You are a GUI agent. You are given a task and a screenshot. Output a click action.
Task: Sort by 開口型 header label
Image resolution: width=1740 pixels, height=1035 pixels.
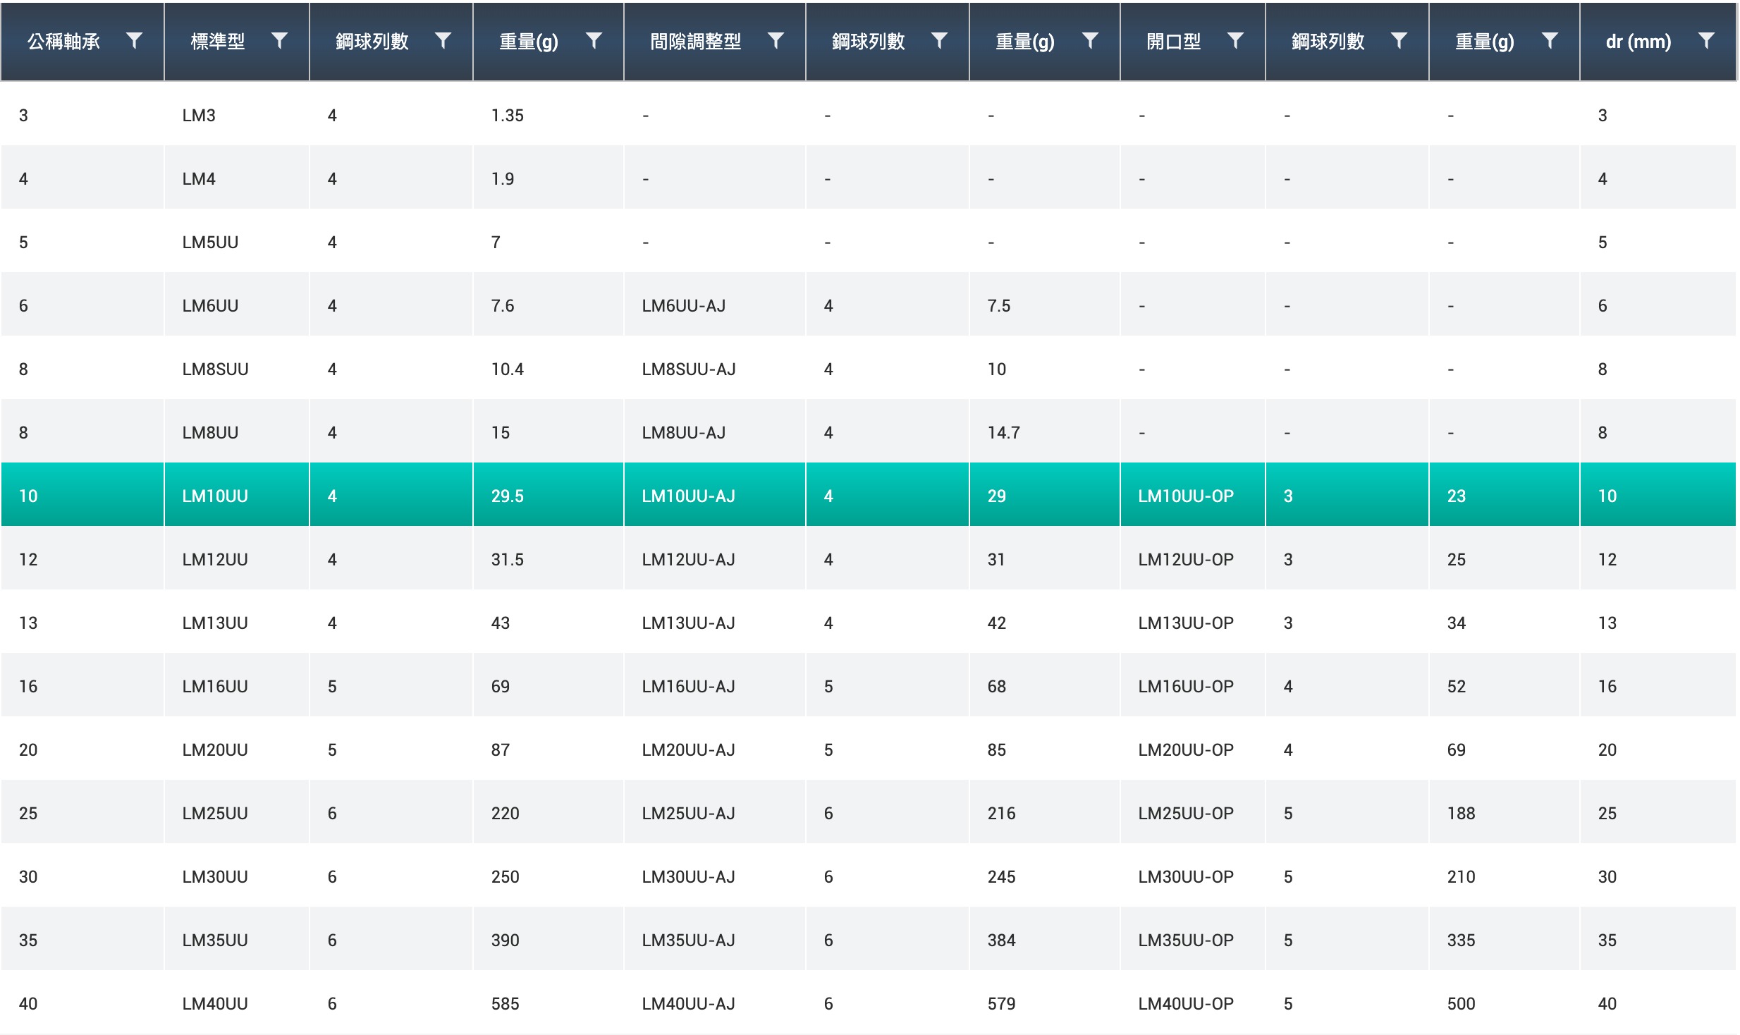[1173, 42]
